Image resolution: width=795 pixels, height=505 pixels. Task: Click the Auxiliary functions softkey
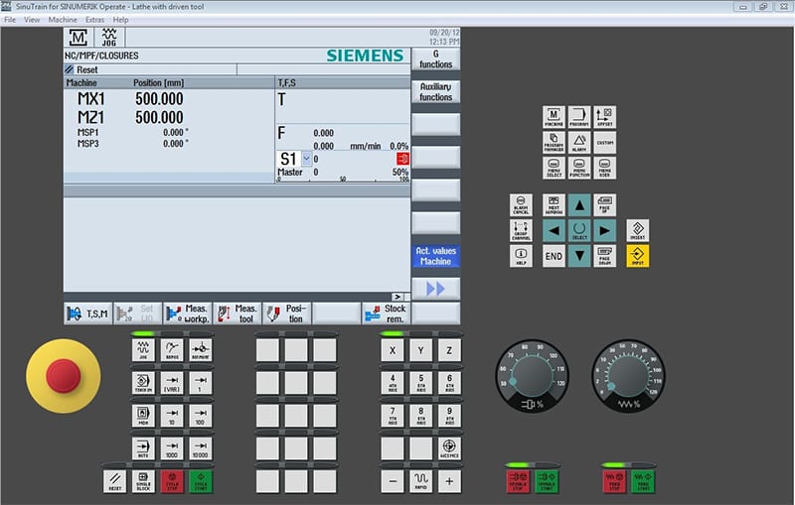[x=435, y=91]
